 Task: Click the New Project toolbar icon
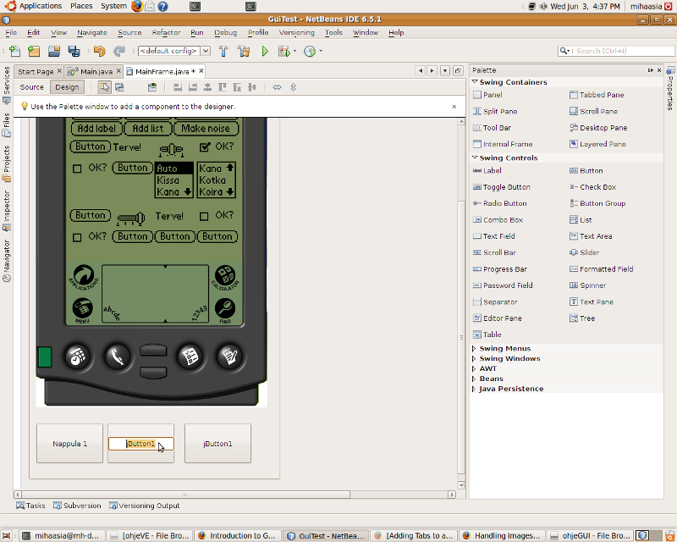pyautogui.click(x=34, y=51)
